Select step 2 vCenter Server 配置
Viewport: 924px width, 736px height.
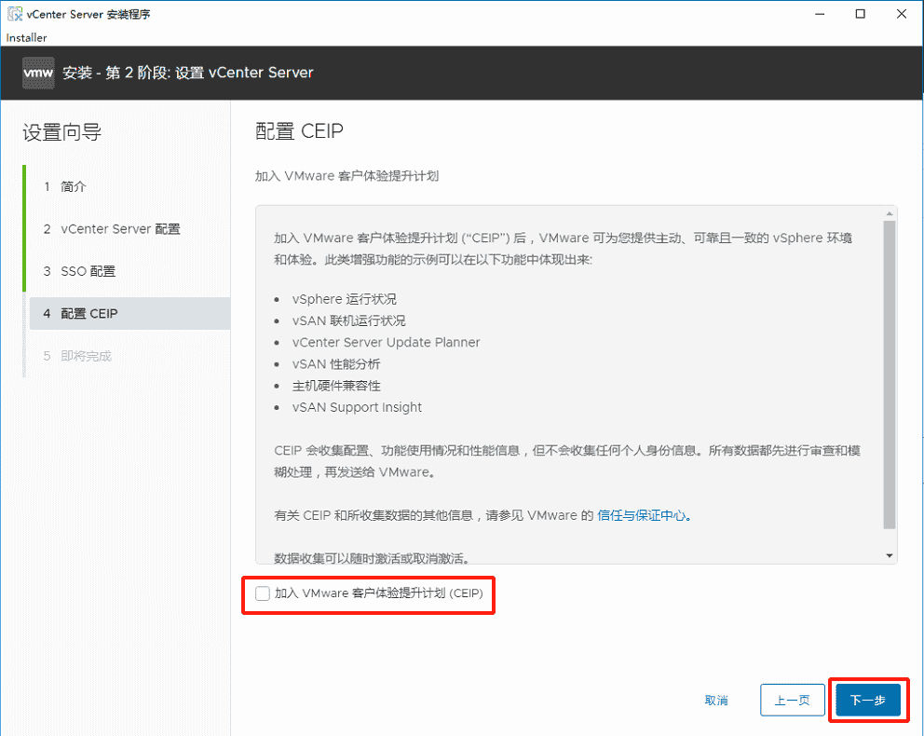[x=117, y=228]
